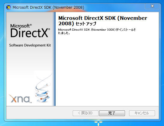Click the DirectX icon in the title bar
Image resolution: width=164 pixels, height=126 pixels.
[x=9, y=8]
